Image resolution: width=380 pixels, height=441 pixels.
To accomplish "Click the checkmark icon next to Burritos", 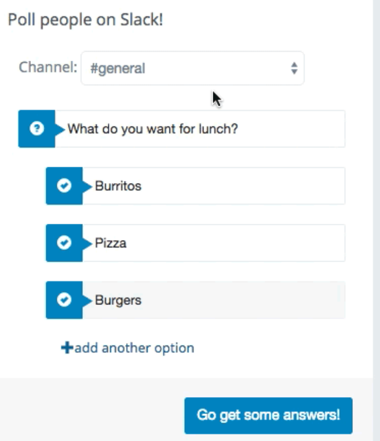I will pyautogui.click(x=64, y=186).
